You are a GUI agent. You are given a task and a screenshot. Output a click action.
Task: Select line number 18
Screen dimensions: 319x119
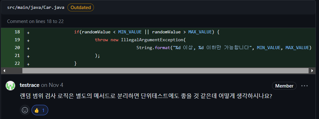[x=18, y=32]
